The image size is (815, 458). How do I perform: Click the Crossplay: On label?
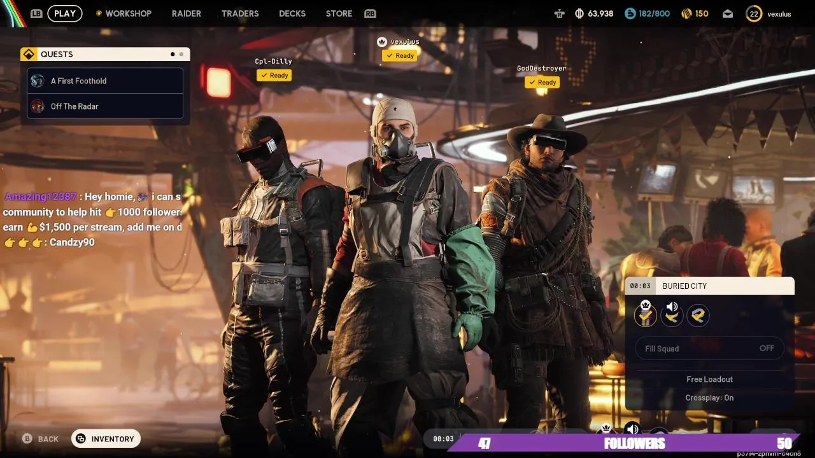click(709, 398)
